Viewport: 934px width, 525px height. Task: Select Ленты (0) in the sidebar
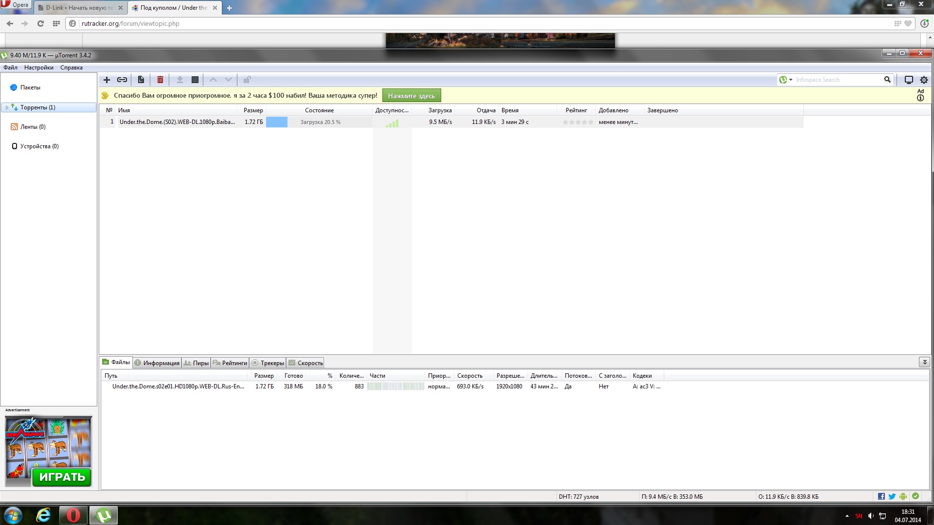tap(33, 127)
